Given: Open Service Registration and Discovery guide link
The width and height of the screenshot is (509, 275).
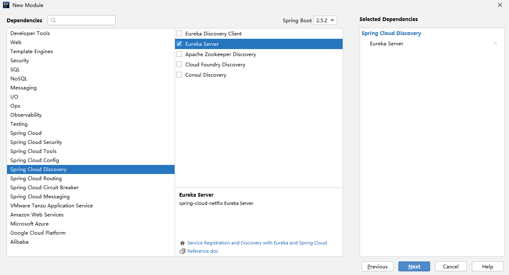Looking at the screenshot, I should point(257,243).
